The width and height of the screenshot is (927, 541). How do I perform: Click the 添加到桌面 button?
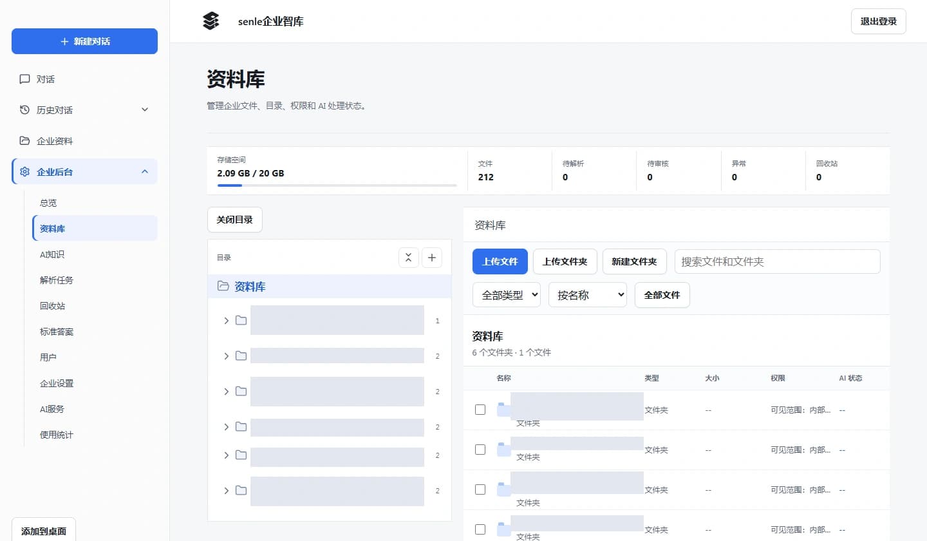[x=44, y=529]
